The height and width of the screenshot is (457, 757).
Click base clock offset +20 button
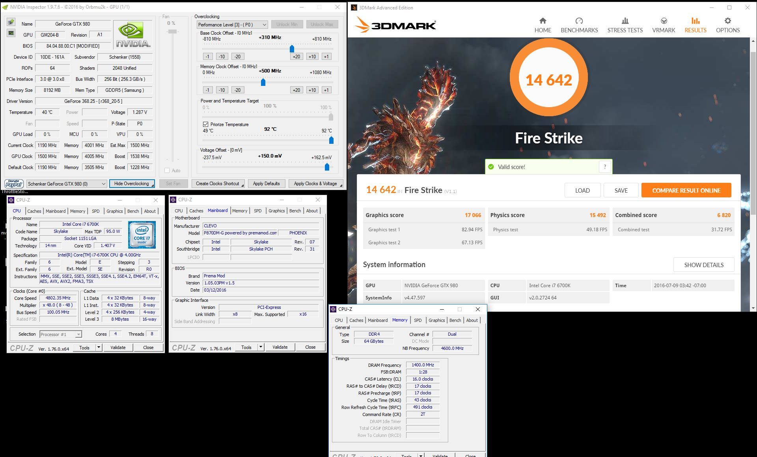(x=296, y=57)
